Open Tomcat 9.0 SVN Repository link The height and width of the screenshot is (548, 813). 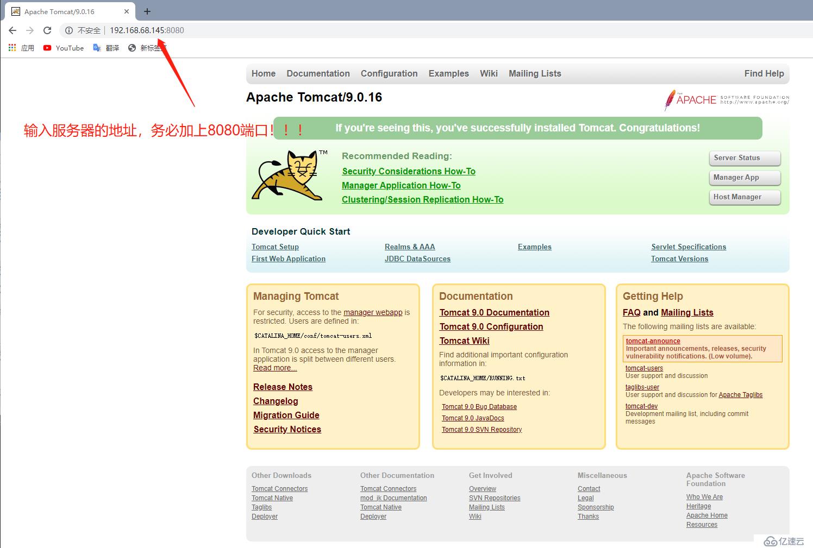click(481, 430)
